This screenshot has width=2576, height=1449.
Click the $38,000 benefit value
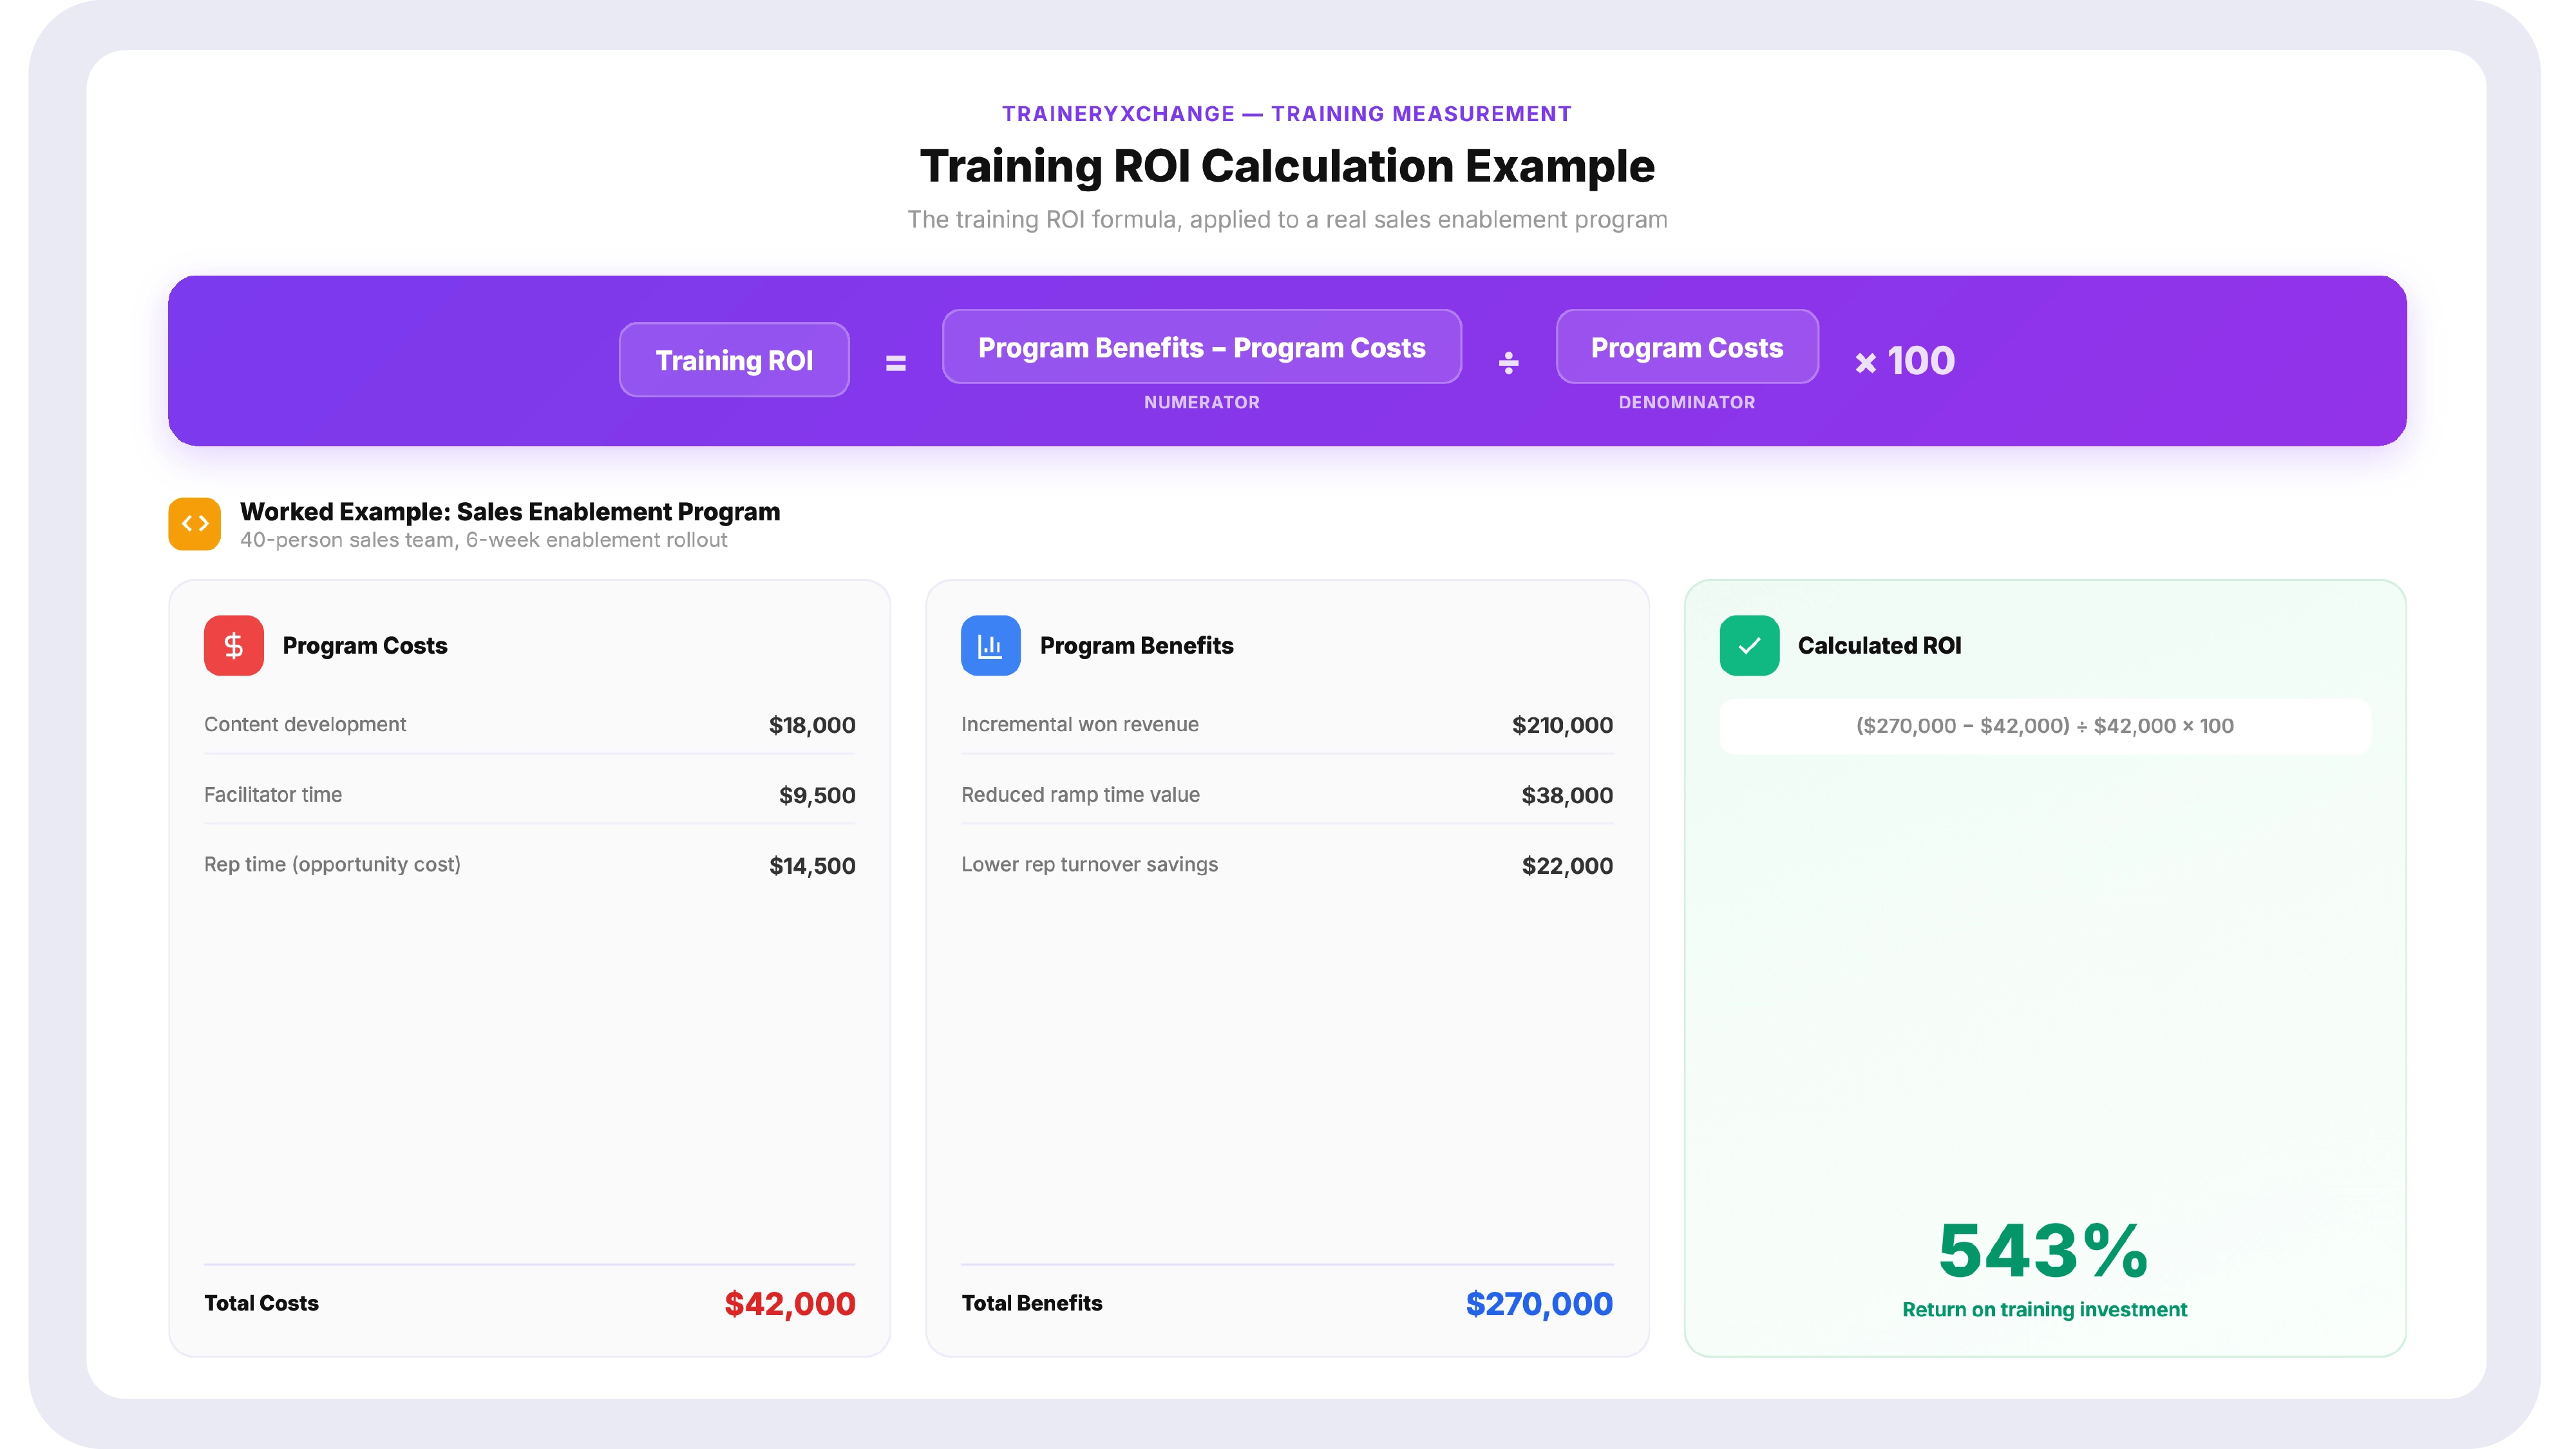[x=1567, y=795]
